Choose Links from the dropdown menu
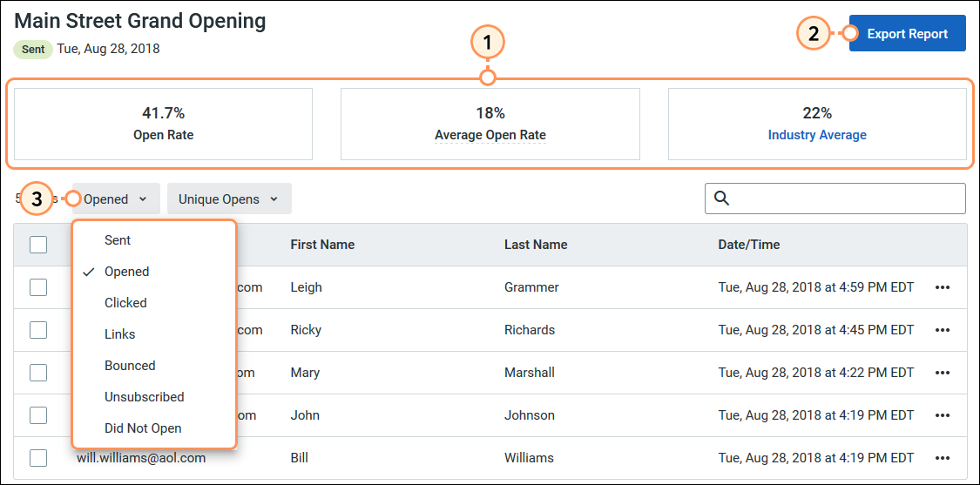Viewport: 980px width, 485px height. coord(120,334)
